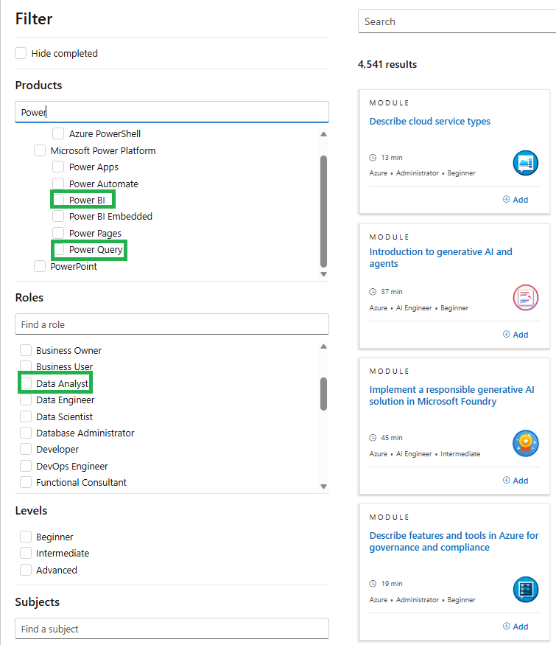Check the Business Owner role checkbox
The height and width of the screenshot is (645, 556).
click(x=26, y=350)
